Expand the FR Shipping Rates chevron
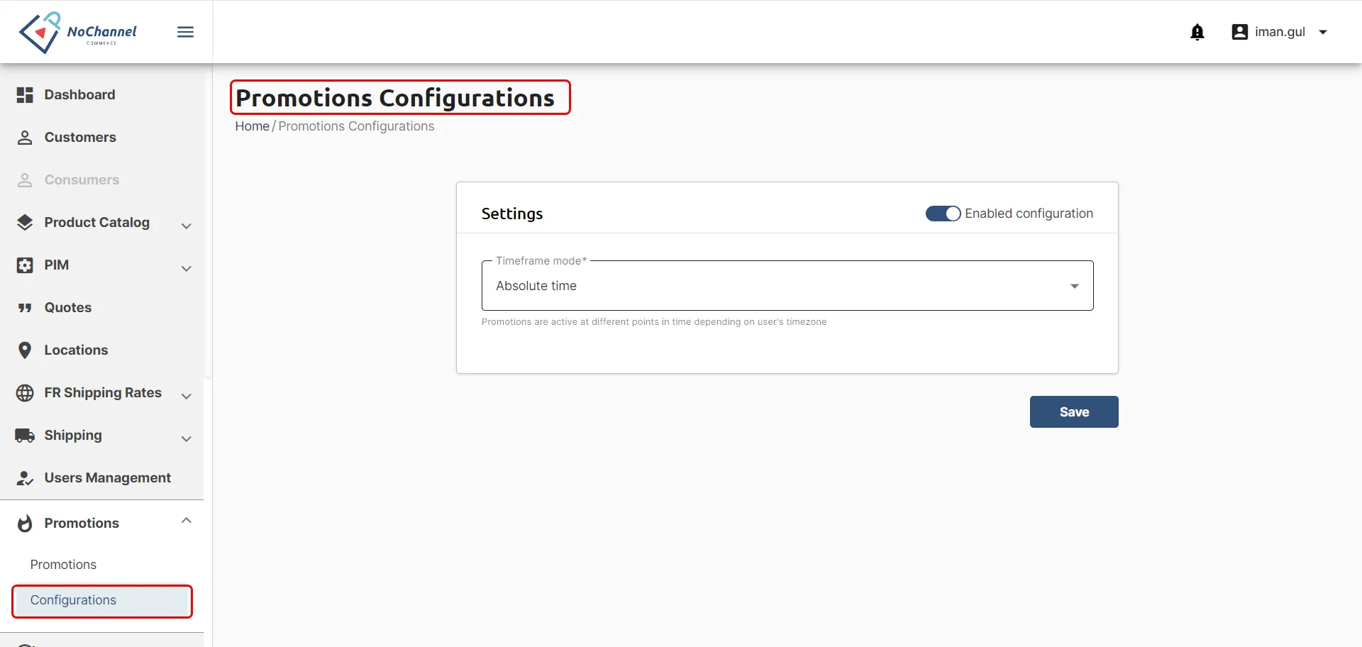Screen dimensions: 1362x647 tap(187, 397)
